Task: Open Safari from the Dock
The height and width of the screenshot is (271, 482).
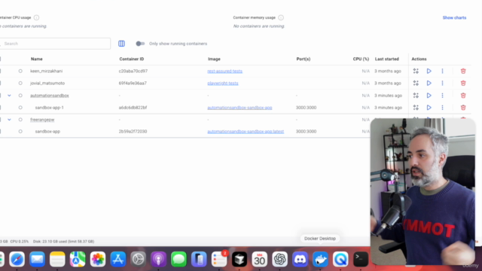Action: [x=17, y=259]
